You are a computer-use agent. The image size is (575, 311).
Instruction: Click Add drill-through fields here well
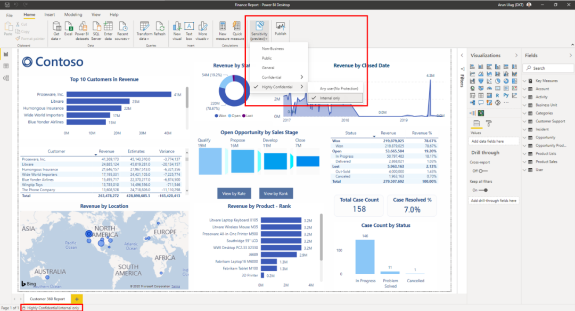494,201
